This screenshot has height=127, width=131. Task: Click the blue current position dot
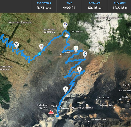(39, 54)
